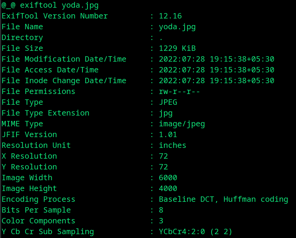296x238 pixels.
Task: Click the MIME Type value image/jpeg
Action: (x=182, y=124)
